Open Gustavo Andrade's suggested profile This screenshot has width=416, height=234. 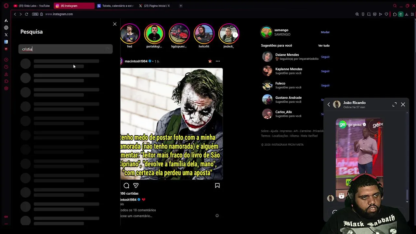coord(288,97)
